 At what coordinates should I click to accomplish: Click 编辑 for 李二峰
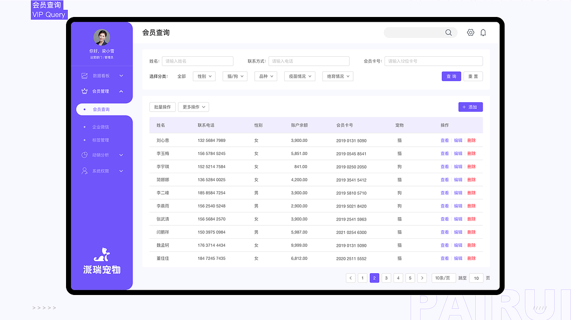click(x=458, y=193)
